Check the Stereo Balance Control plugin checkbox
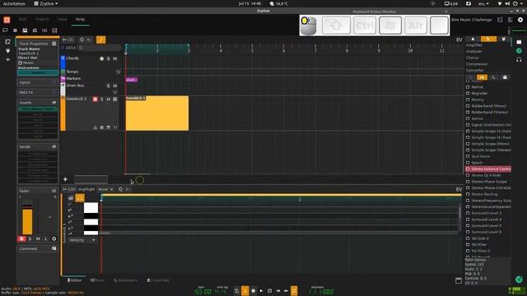Viewport: 527px width, 296px height. (x=468, y=169)
